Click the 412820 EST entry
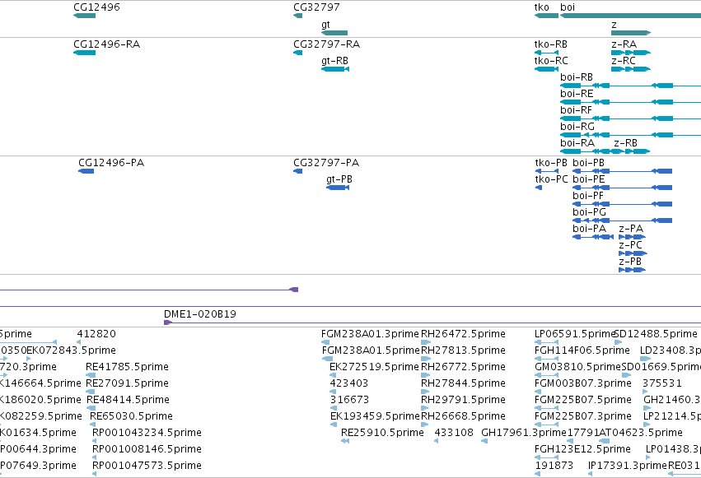Screen dimensions: 701x478 pyautogui.click(x=79, y=342)
